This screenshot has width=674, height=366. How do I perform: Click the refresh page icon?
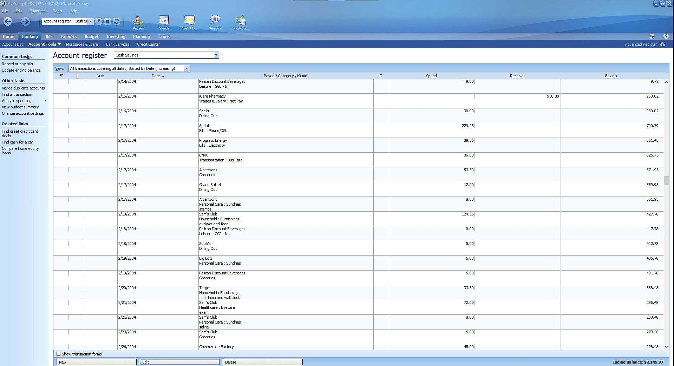(x=117, y=21)
